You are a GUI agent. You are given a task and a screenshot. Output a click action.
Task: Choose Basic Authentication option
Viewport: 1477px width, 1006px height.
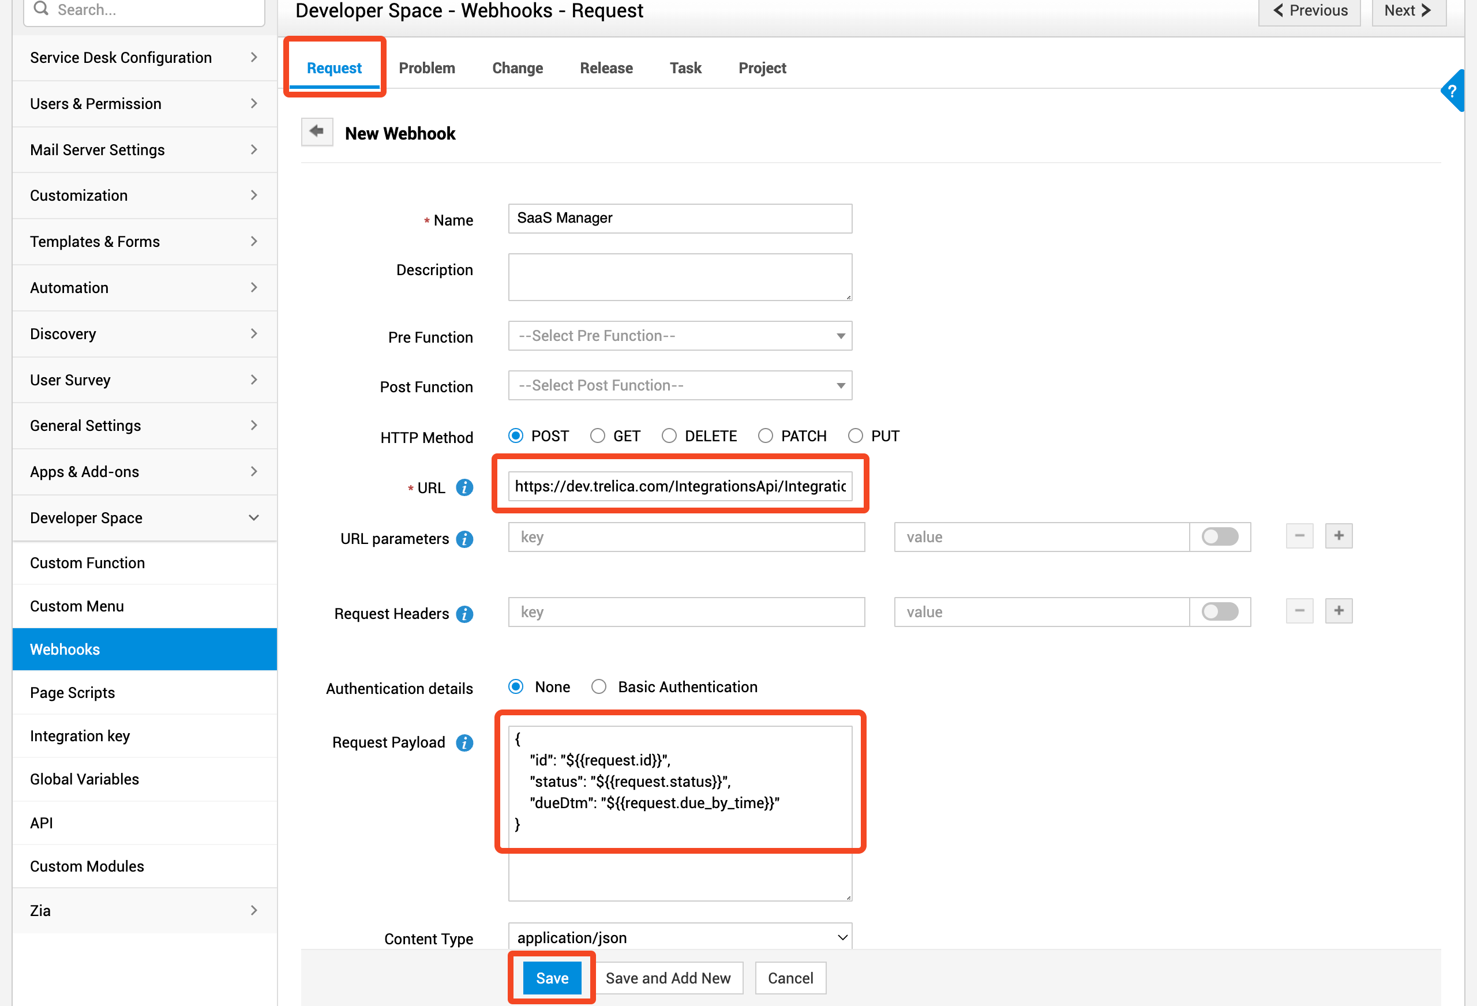tap(599, 687)
